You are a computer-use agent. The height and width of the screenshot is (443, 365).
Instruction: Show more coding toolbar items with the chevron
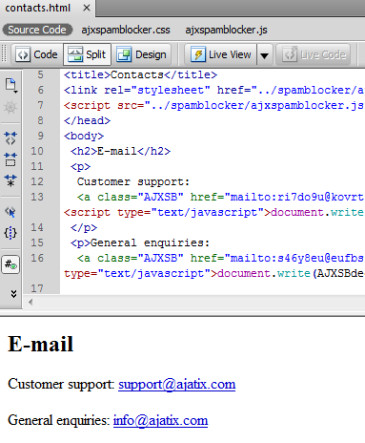click(x=13, y=293)
